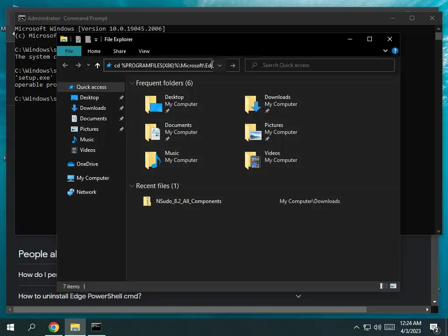Click the Forward navigation arrow in File Explorer
The image size is (448, 336).
pos(78,66)
